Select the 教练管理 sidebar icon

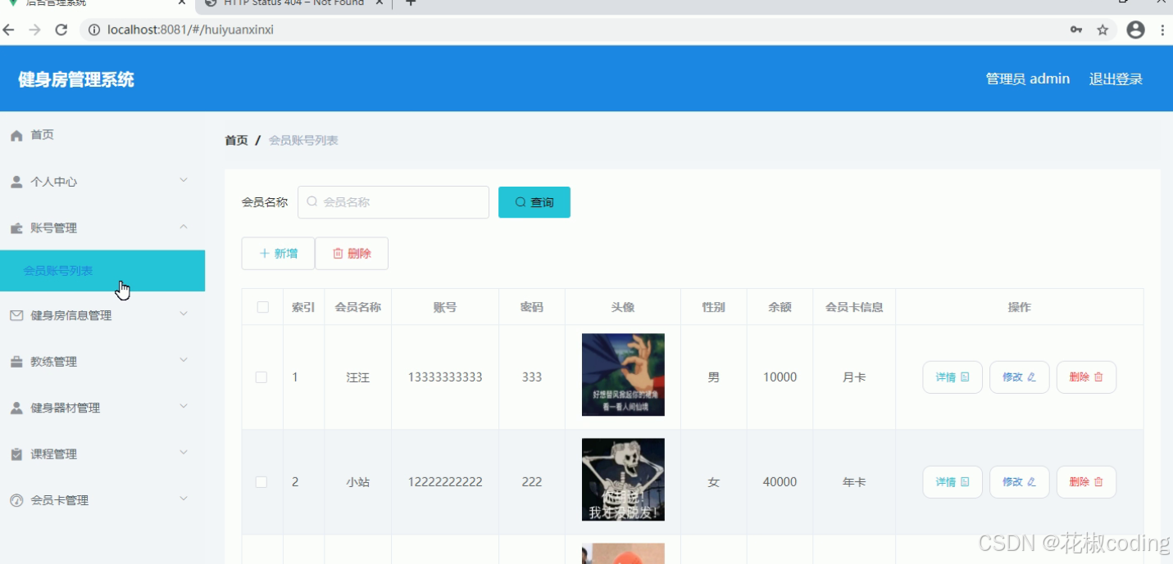(16, 361)
